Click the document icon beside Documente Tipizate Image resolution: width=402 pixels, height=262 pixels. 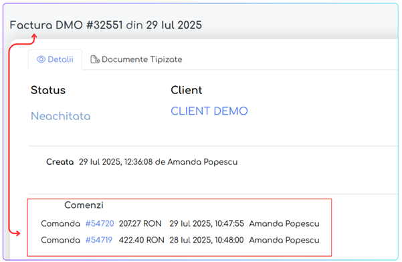click(95, 59)
